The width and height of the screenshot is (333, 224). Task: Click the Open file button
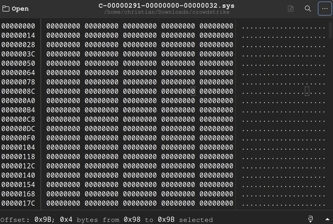[x=16, y=9]
